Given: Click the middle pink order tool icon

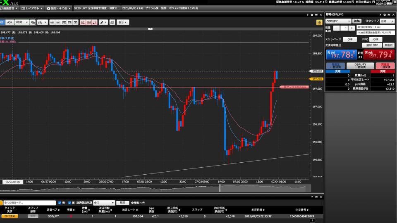Looking at the screenshot, I should point(88,22).
